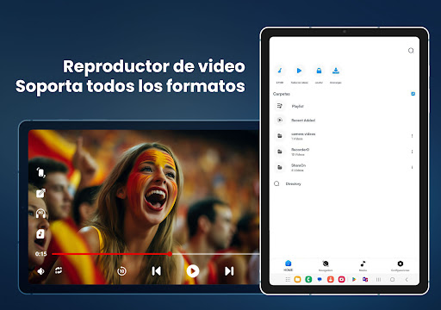The width and height of the screenshot is (441, 310).
Task: Open search with the magnifier icon
Action: click(411, 51)
